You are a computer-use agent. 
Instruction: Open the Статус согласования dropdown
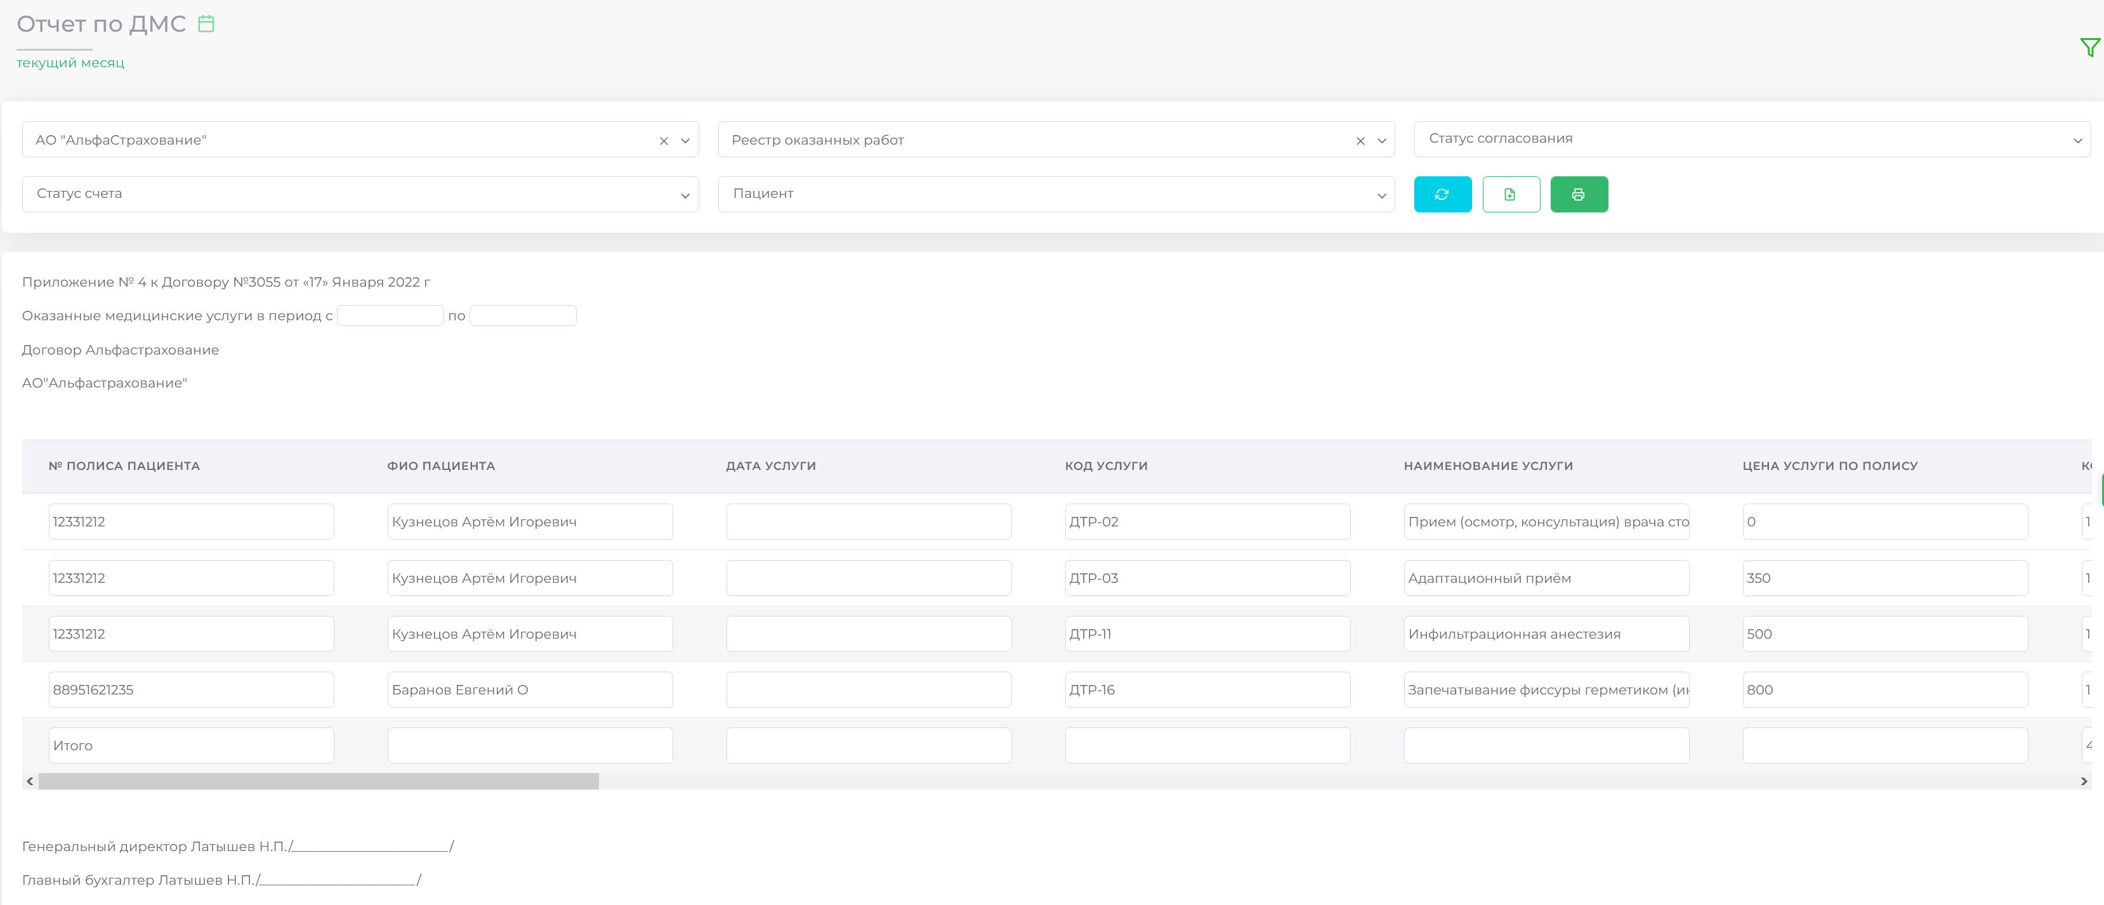pos(1752,140)
